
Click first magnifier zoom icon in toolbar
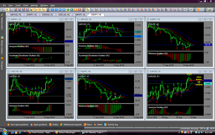pos(16,10)
